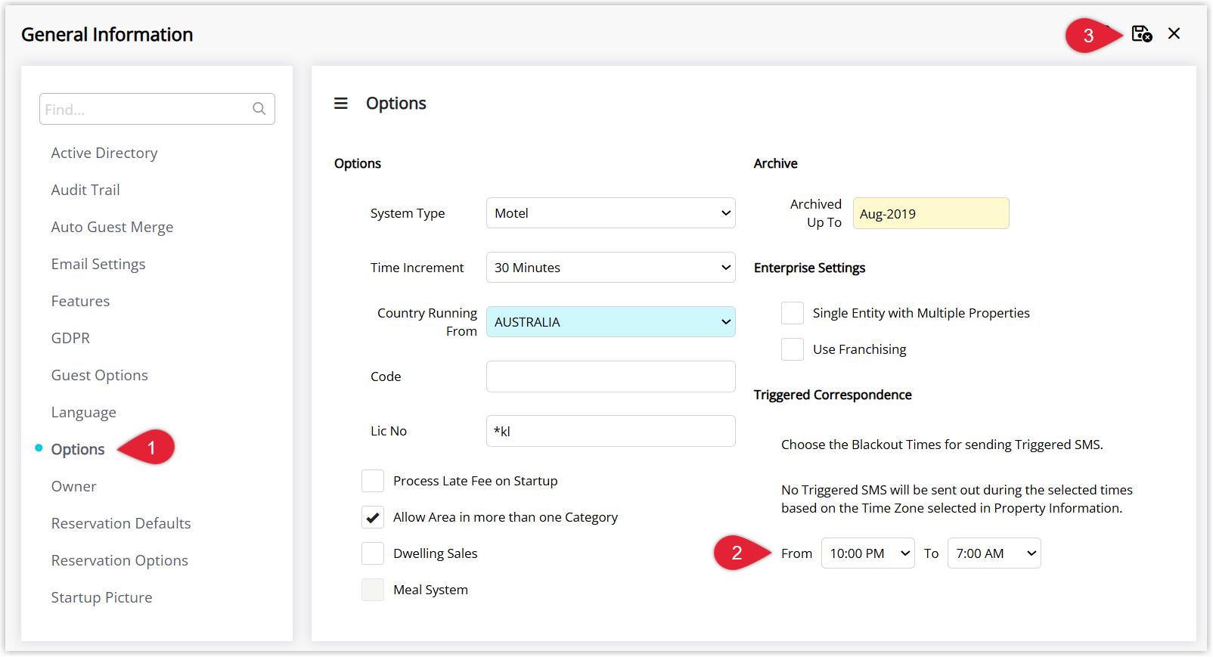Close the General Information window
1213x657 pixels.
[1174, 33]
